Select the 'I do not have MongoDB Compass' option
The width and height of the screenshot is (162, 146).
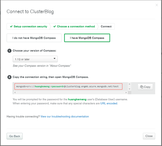(x=34, y=38)
